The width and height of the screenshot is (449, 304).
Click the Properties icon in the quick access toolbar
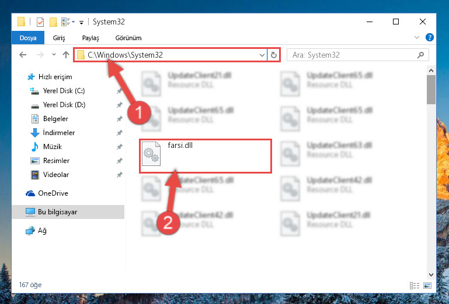click(40, 22)
